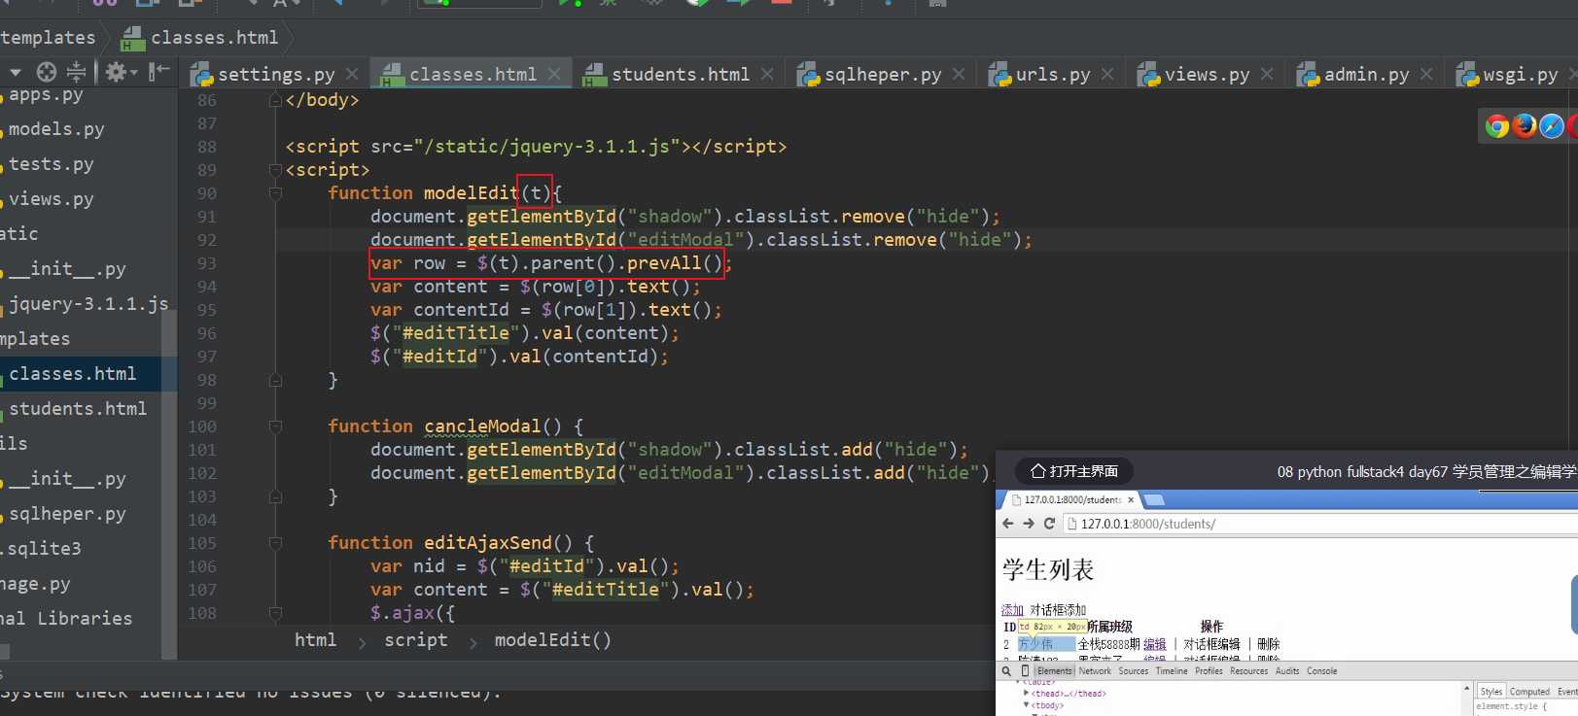Switch to the students.html tab
The width and height of the screenshot is (1578, 716).
click(680, 74)
